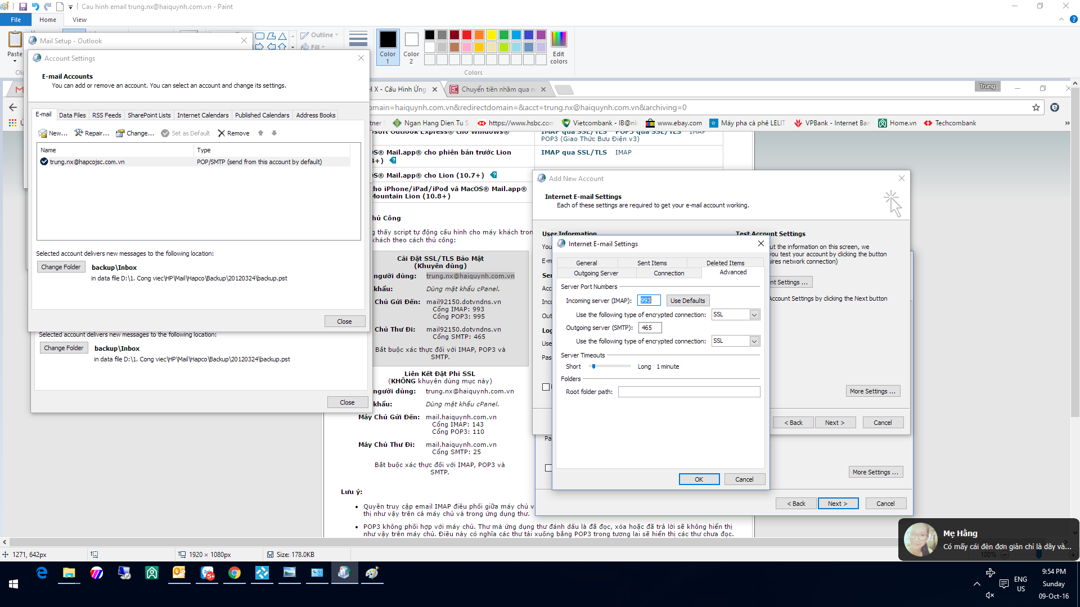This screenshot has width=1080, height=607.
Task: Click New… account toolbar button
Action: coord(53,133)
